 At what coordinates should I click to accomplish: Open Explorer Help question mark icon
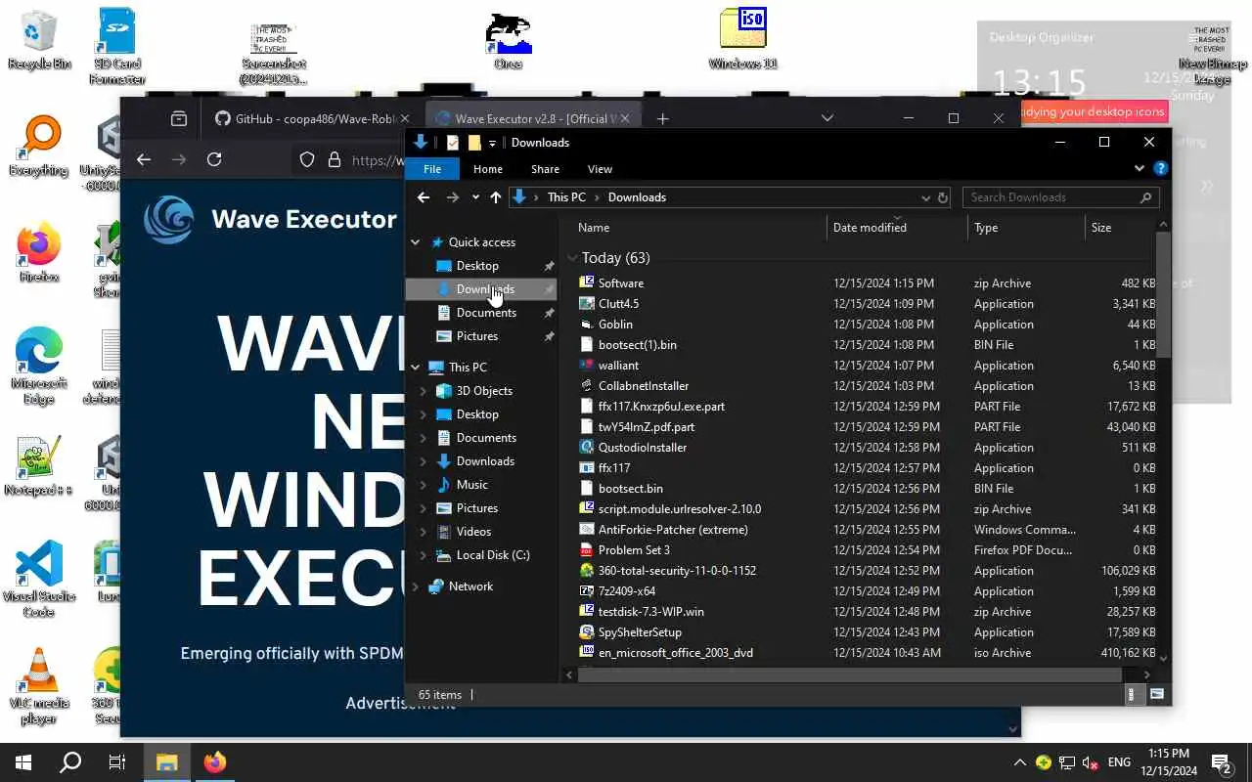(x=1160, y=168)
